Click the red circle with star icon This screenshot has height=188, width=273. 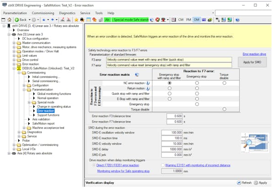(x=95, y=20)
